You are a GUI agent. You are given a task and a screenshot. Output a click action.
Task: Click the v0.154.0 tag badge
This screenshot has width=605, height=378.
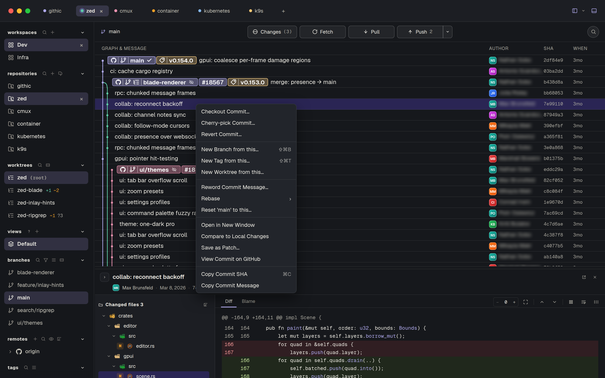coord(177,60)
